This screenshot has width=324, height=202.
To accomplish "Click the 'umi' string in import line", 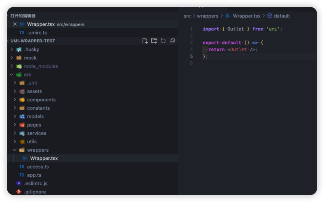I will click(x=273, y=29).
